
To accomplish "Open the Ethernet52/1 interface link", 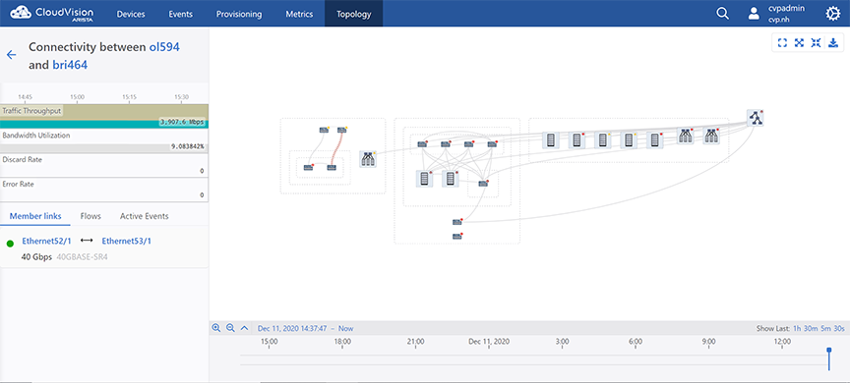I will click(46, 242).
